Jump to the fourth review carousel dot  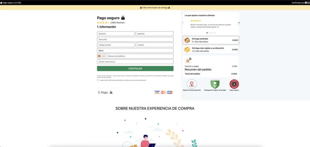pyautogui.click(x=213, y=33)
